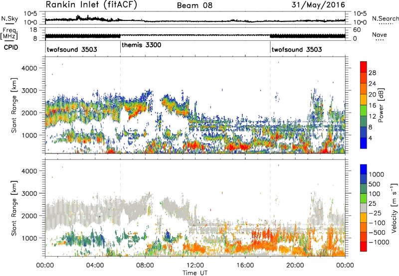This screenshot has height=276, width=399.
Task: Click the 'Nave' legend label
Action: pyautogui.click(x=380, y=34)
